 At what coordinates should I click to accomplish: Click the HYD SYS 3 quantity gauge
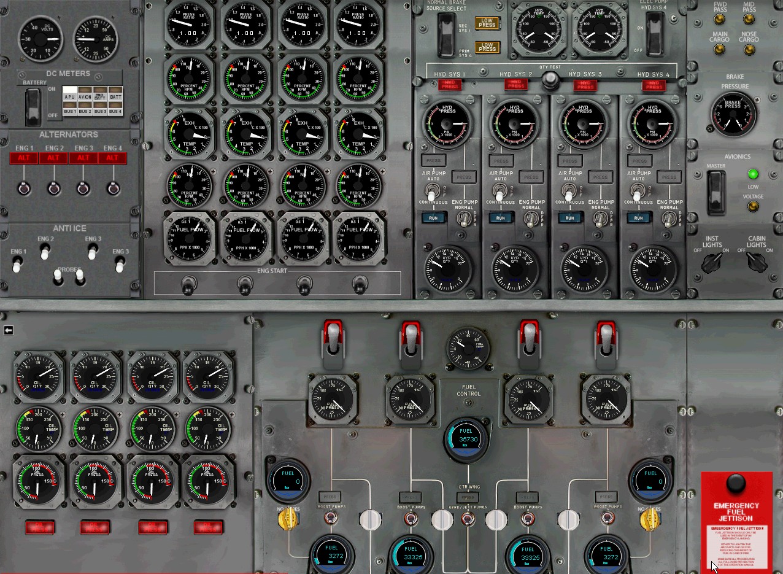click(x=585, y=268)
